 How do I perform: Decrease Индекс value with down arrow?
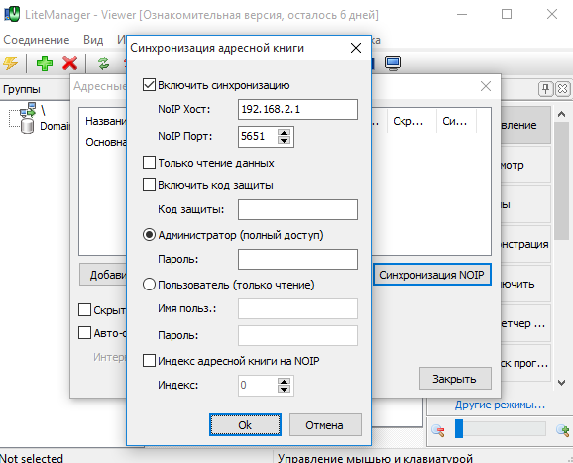click(284, 390)
